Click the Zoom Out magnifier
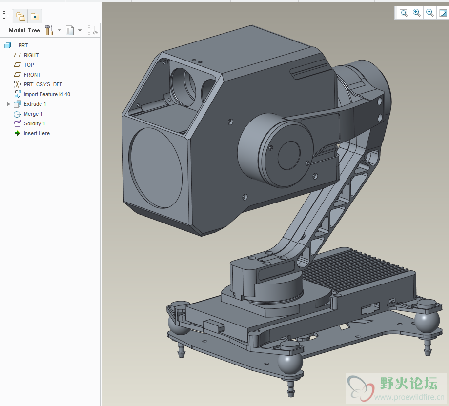This screenshot has width=449, height=406. (x=430, y=13)
